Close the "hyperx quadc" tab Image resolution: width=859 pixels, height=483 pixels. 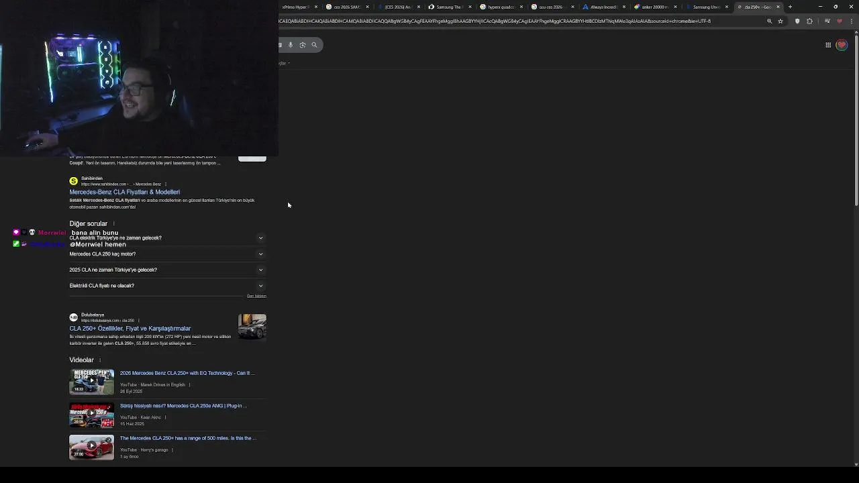(x=521, y=7)
